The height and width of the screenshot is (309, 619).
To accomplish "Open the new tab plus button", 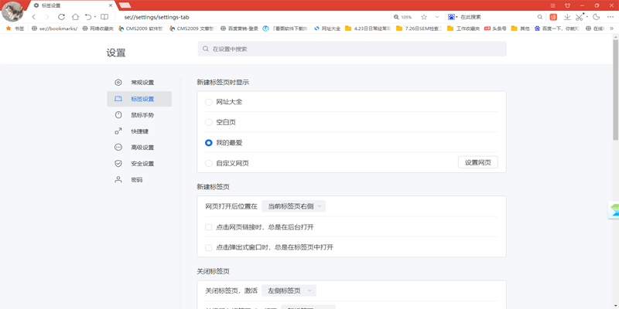I will pyautogui.click(x=125, y=5).
